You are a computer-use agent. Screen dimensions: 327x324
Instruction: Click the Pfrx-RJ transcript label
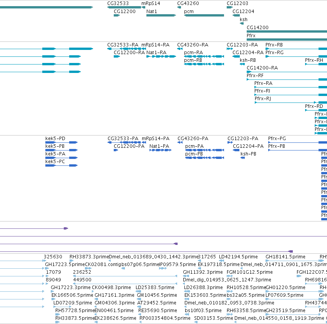263,99
